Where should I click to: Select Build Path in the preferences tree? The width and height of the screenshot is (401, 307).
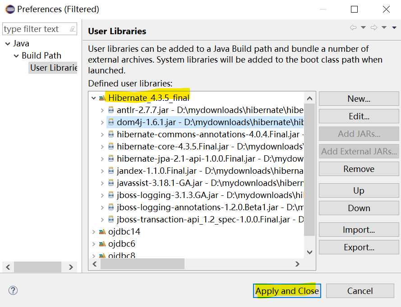click(x=41, y=56)
